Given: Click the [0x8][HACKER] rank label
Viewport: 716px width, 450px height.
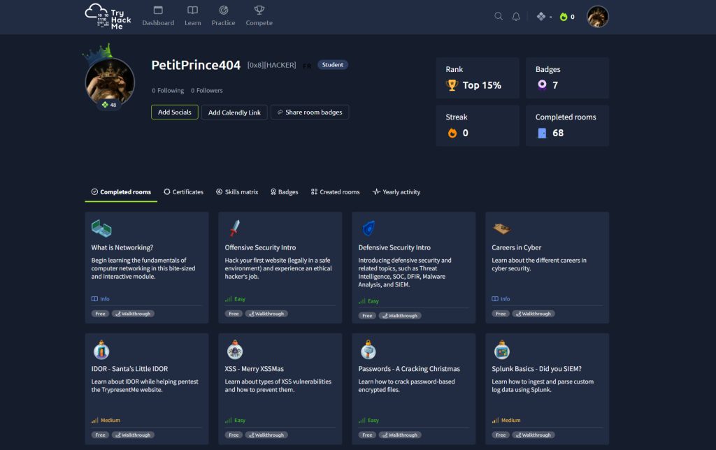Looking at the screenshot, I should tap(272, 65).
